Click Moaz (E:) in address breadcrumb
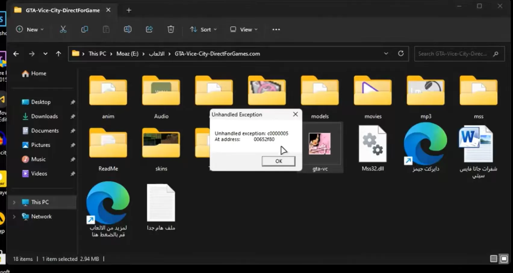The width and height of the screenshot is (513, 273). pos(127,54)
